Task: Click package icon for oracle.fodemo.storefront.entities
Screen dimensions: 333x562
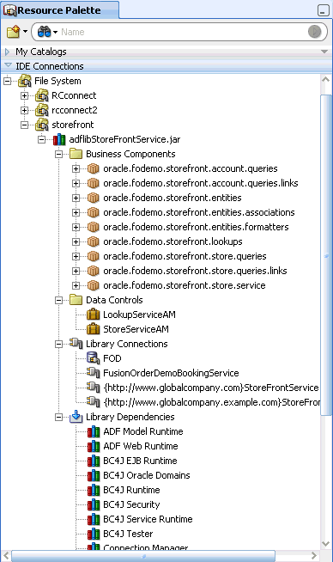Action: [93, 198]
